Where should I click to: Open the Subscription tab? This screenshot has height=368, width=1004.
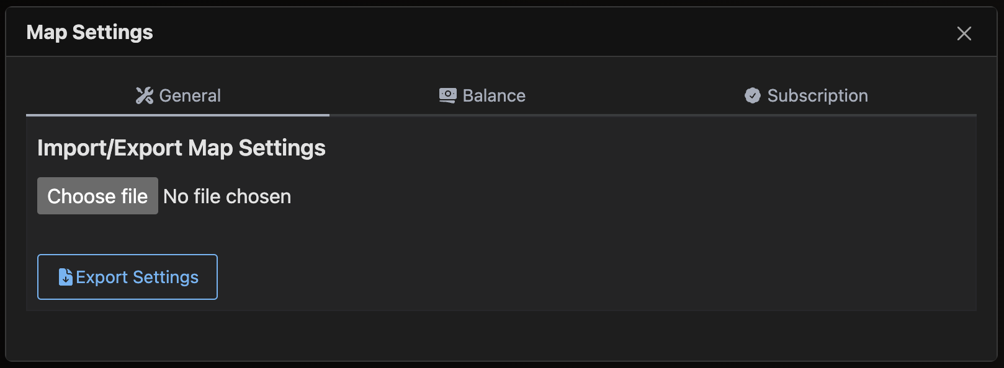817,95
